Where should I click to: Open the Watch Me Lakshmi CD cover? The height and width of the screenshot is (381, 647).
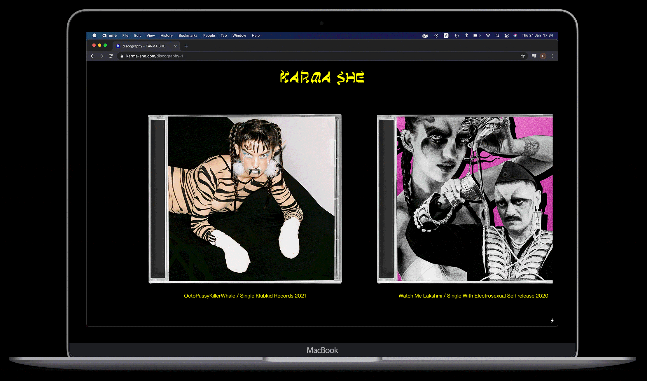coord(465,199)
